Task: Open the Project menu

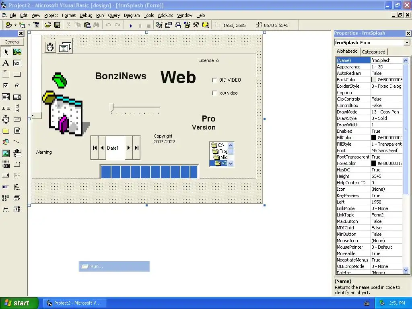Action: pos(51,15)
